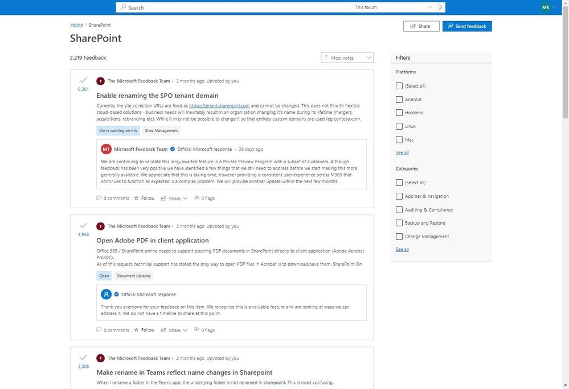Image resolution: width=569 pixels, height=389 pixels.
Task: Click author avatar on Enable renaming SPO post
Action: coord(100,81)
